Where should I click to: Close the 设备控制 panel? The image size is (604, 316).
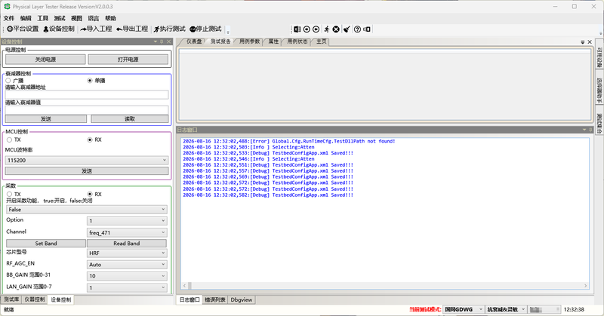point(168,41)
